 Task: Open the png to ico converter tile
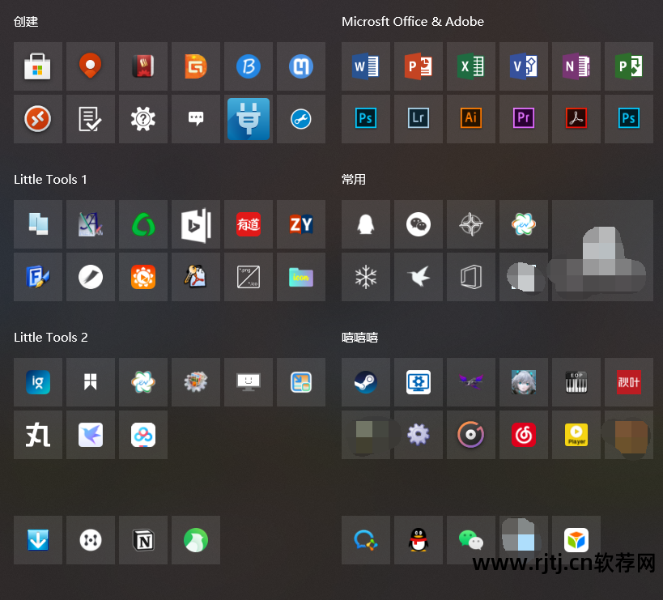pos(249,277)
